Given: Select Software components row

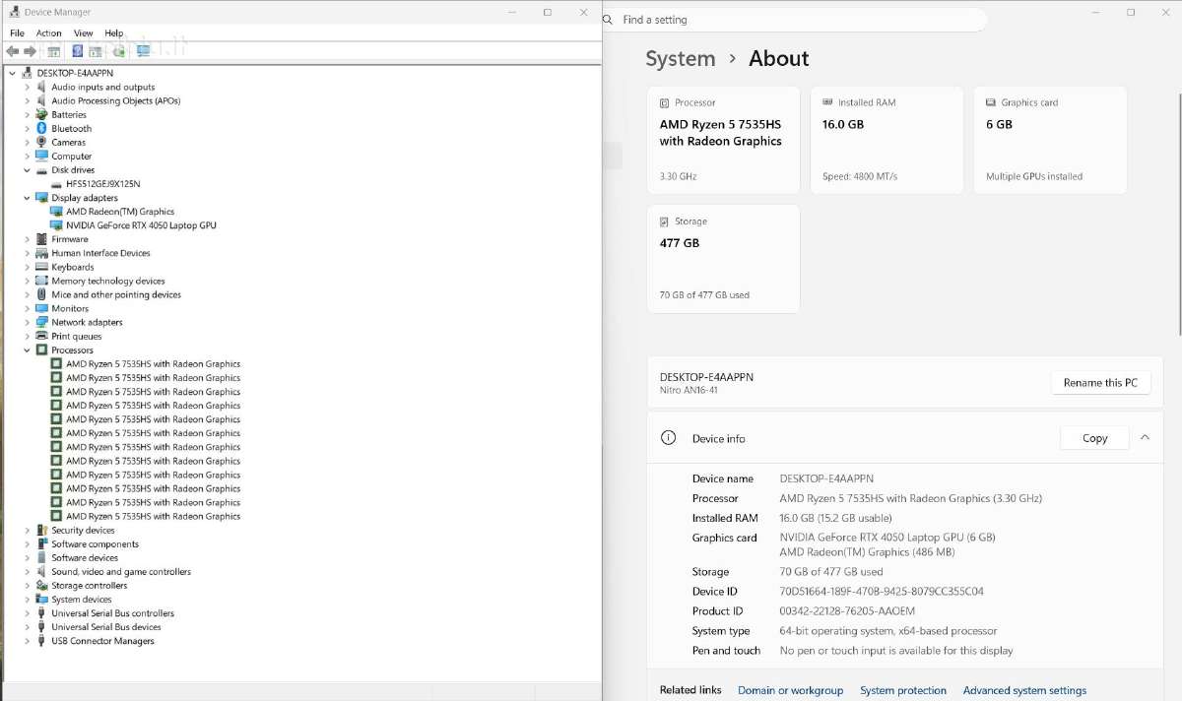Looking at the screenshot, I should click(95, 543).
